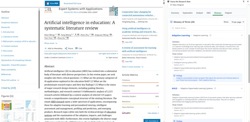Image resolution: width=250 pixels, height=122 pixels.
Task: Click the person icon next to Fang Wang
Action: point(76,35)
